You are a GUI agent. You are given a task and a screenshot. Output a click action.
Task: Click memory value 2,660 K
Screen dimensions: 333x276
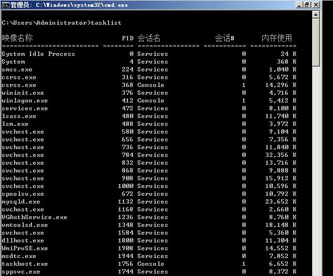click(283, 209)
